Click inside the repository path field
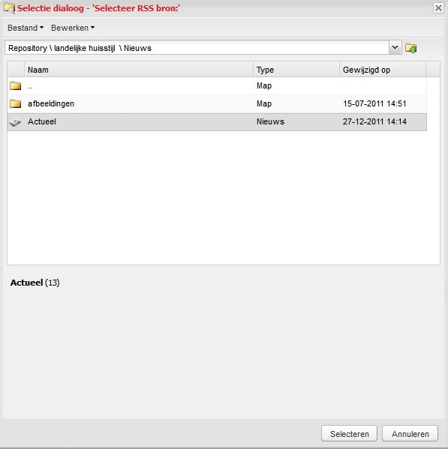 (197, 47)
